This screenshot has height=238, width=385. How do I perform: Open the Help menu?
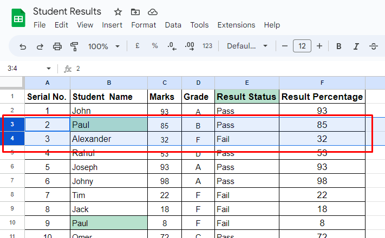(x=272, y=25)
